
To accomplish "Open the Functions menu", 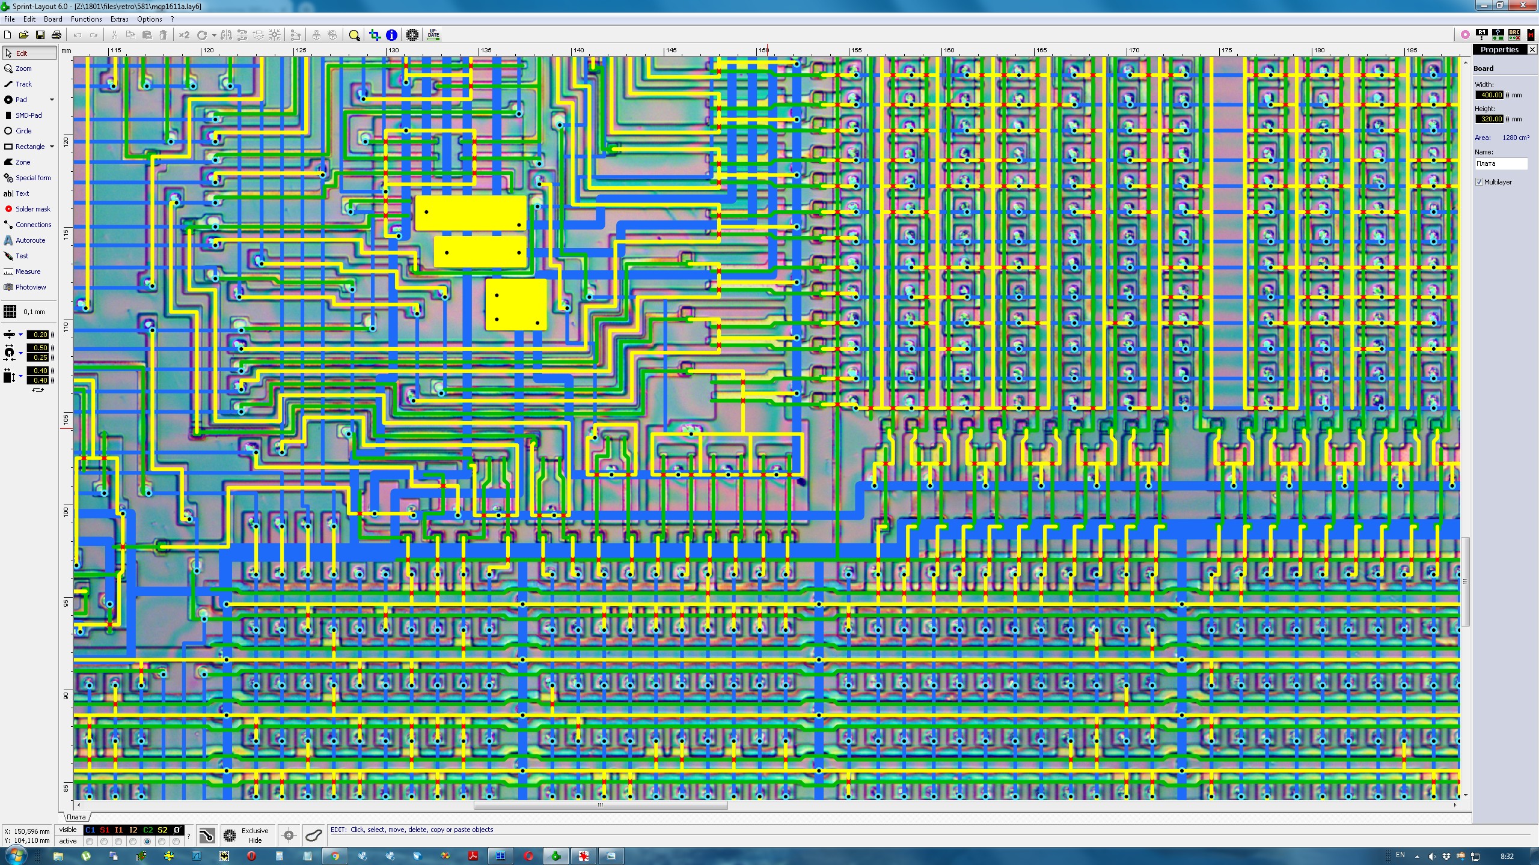I will point(86,19).
